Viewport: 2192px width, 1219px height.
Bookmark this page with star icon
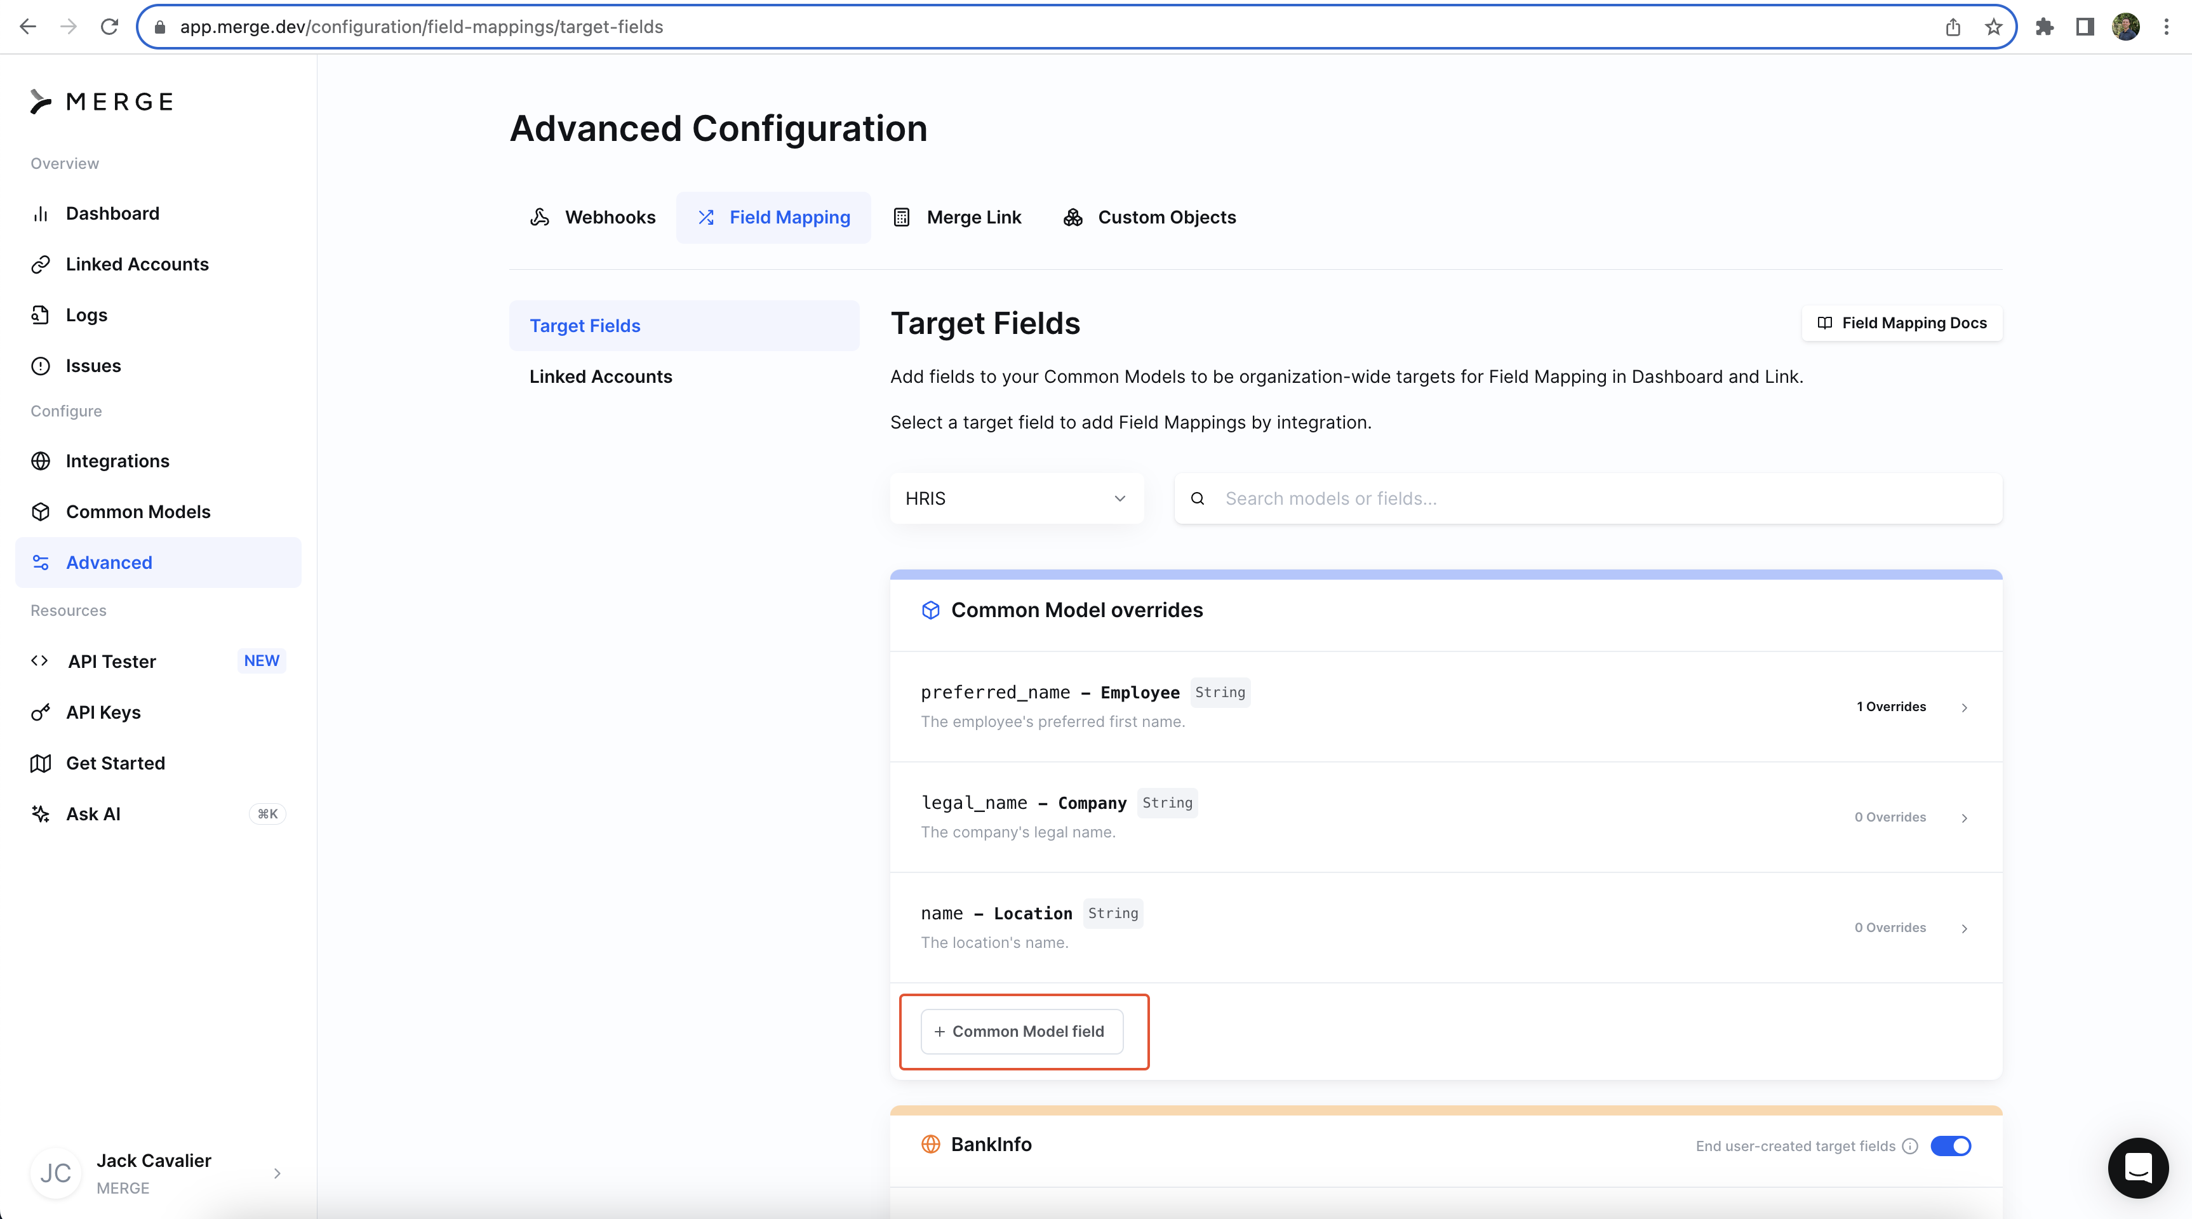click(1993, 27)
